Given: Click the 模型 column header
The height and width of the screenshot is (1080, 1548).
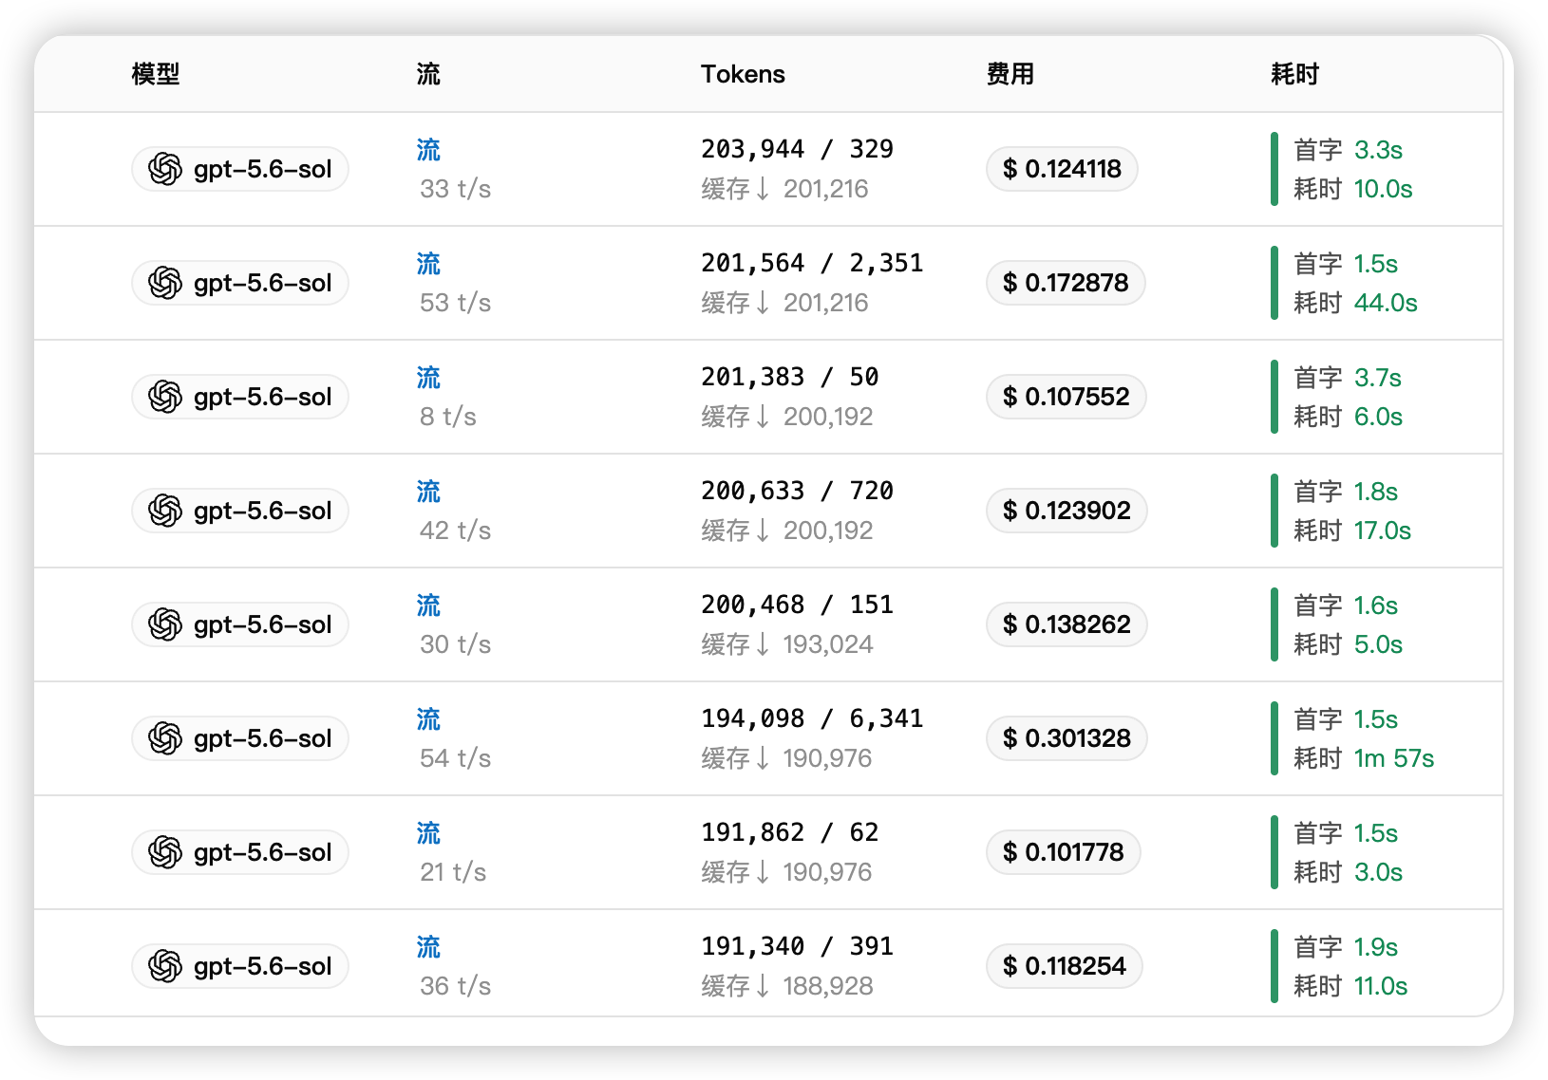Looking at the screenshot, I should coord(156,74).
